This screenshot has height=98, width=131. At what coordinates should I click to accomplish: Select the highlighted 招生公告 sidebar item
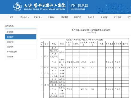tap(21, 37)
